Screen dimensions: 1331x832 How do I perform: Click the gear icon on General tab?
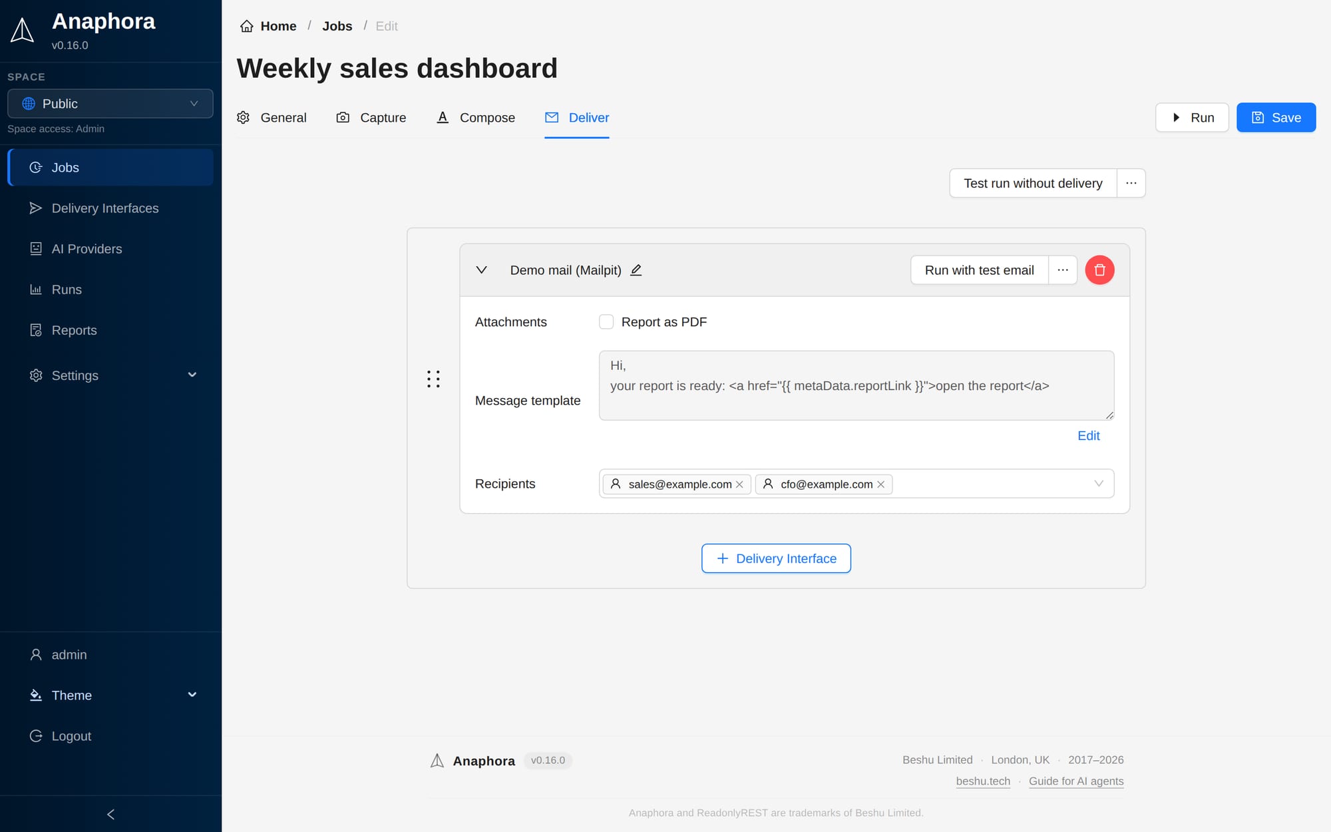click(x=244, y=118)
